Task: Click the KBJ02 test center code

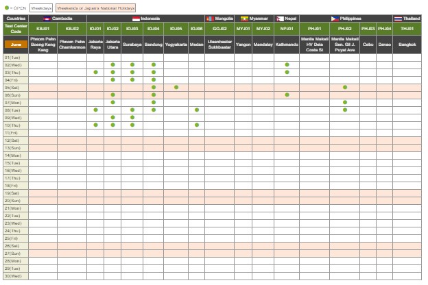Action: 72,29
